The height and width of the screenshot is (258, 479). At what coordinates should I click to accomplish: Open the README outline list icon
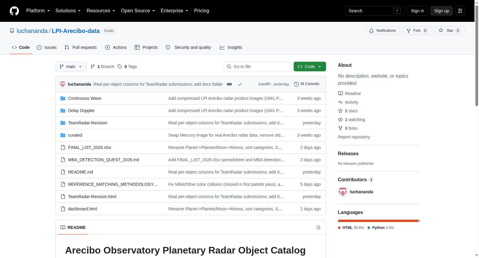tap(318, 227)
